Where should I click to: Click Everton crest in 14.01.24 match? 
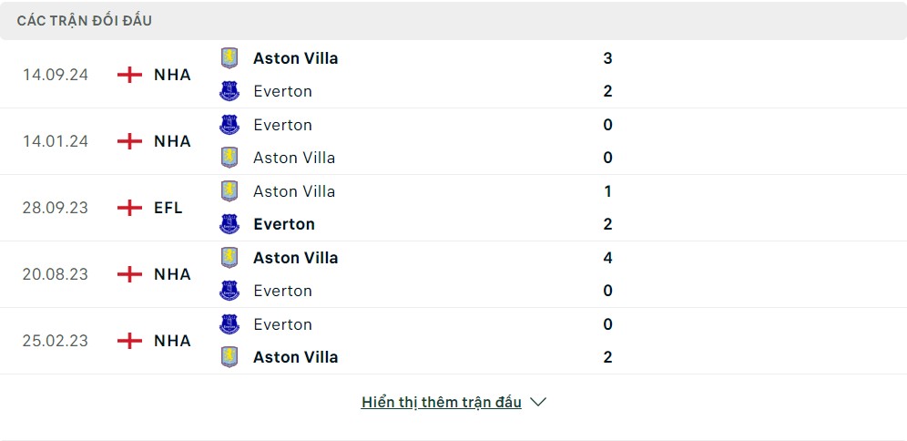click(x=229, y=125)
